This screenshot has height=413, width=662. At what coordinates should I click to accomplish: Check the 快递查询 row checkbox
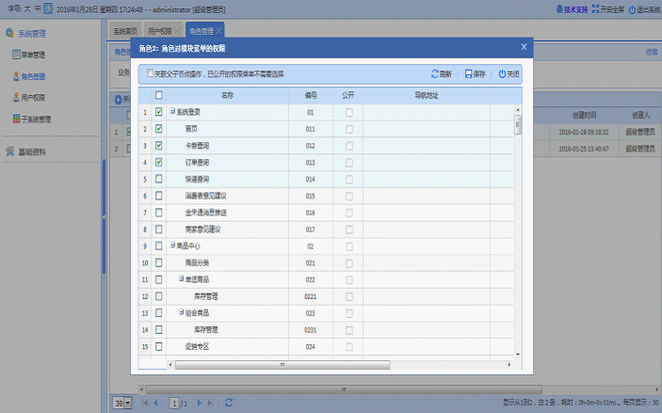159,179
